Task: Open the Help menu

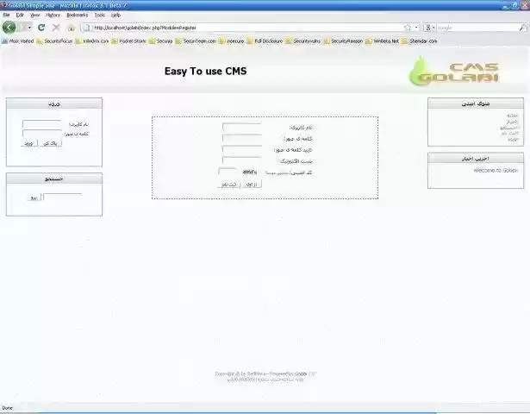Action: tap(116, 15)
